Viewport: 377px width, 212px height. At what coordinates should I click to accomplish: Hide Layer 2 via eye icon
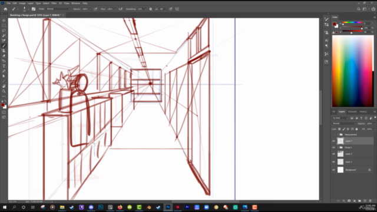pos(334,154)
